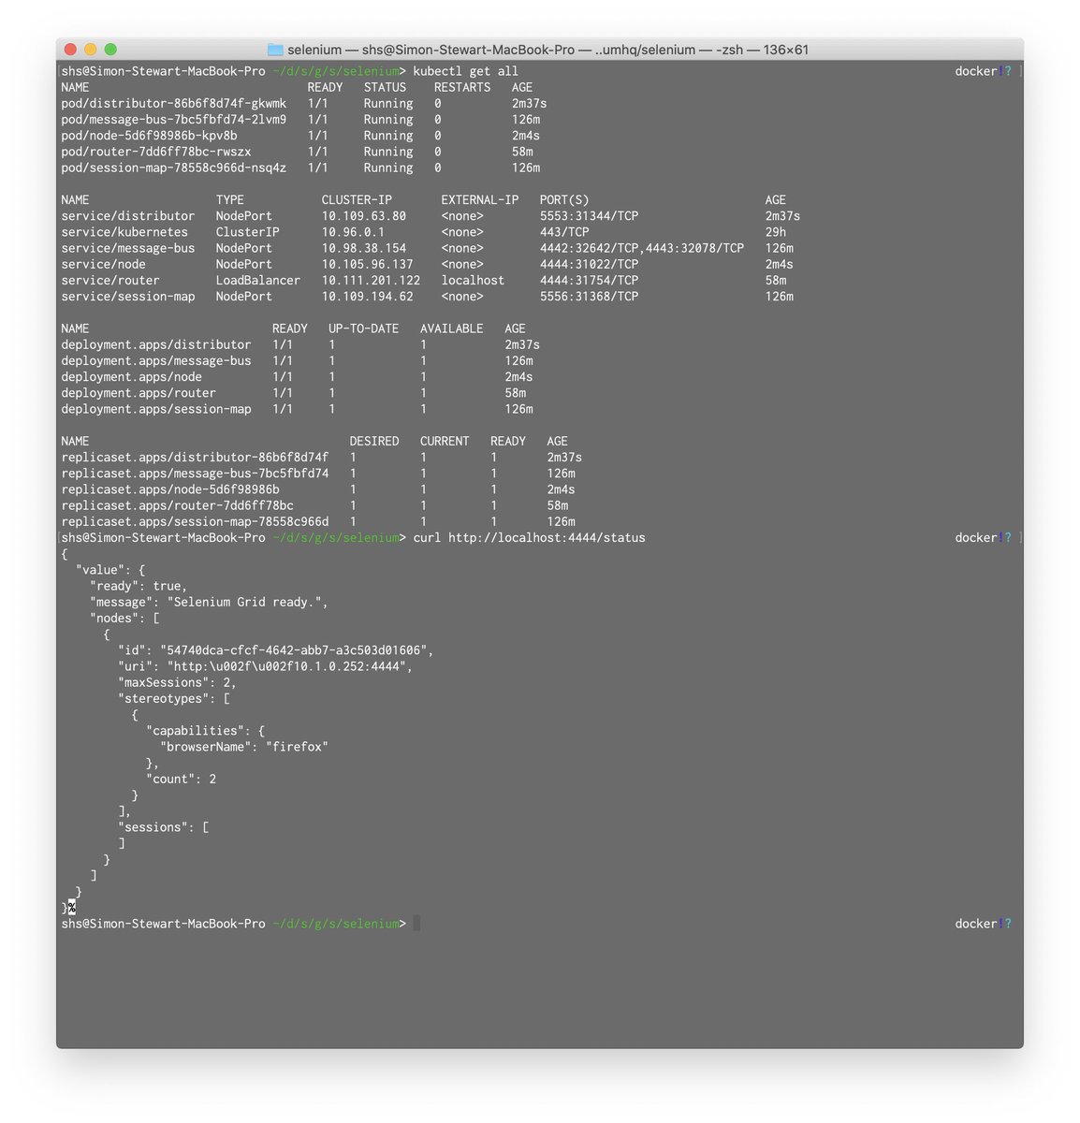The height and width of the screenshot is (1123, 1080).
Task: Click the "maxSessions": 2 line
Action: tap(177, 682)
